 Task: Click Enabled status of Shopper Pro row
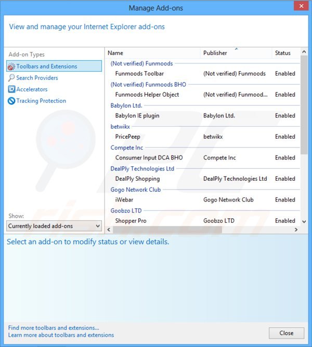pos(285,221)
